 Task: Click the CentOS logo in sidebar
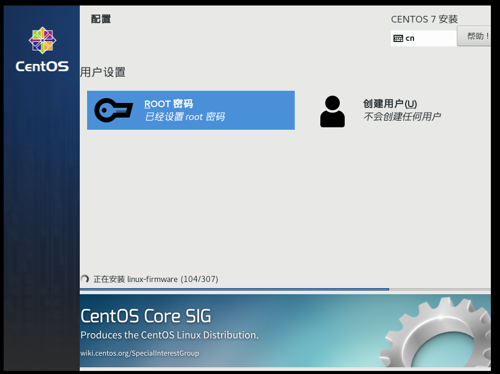click(43, 49)
